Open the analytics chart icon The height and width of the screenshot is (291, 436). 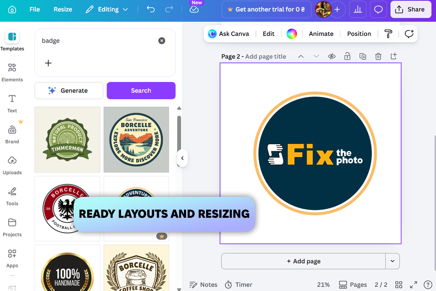tap(358, 9)
